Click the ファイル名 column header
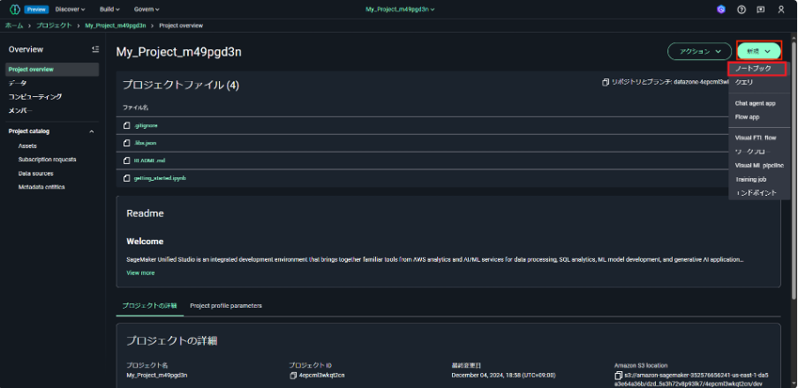 (135, 108)
